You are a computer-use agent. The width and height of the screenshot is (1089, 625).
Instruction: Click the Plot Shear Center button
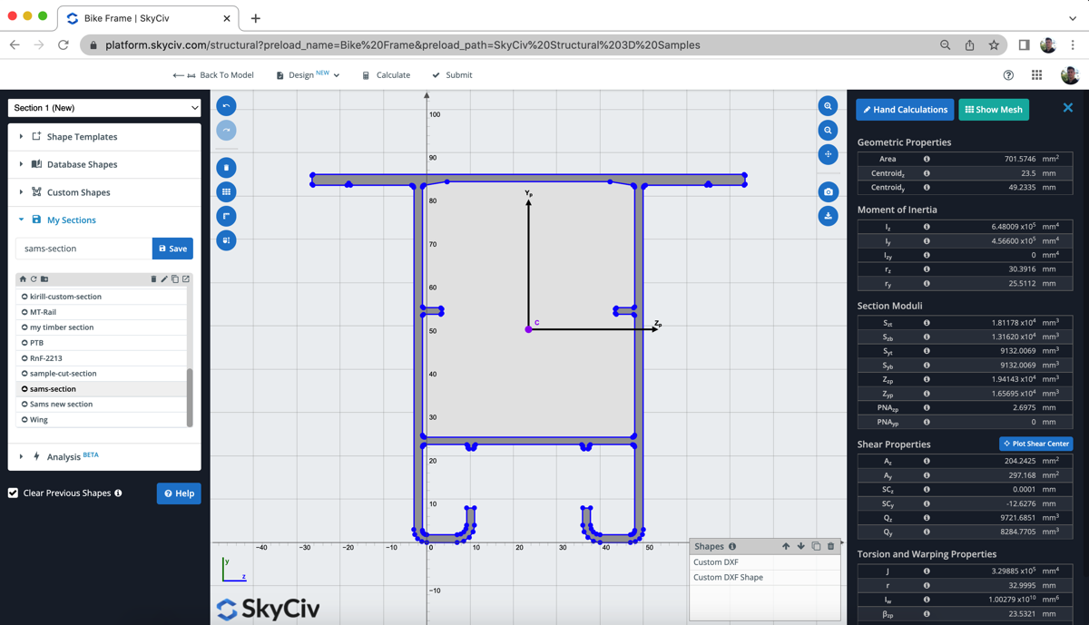point(1035,444)
